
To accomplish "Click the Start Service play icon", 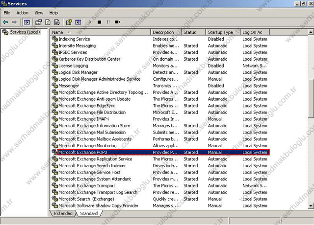I will 90,22.
